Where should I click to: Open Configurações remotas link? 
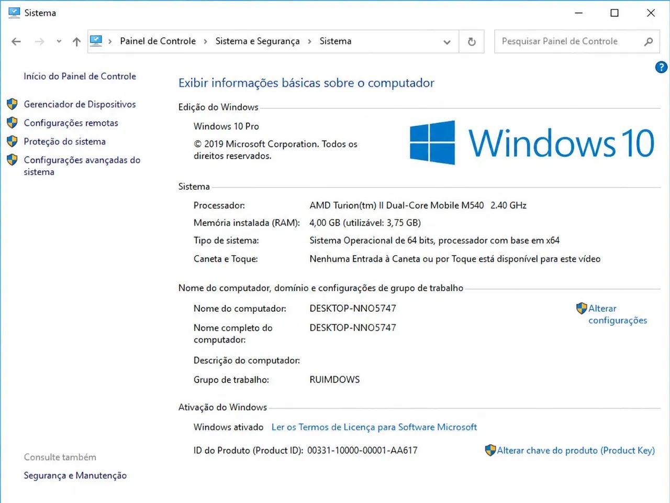(71, 123)
